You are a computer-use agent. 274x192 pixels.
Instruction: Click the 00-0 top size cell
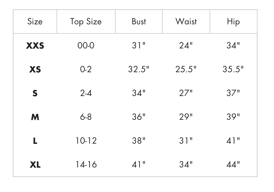[86, 46]
